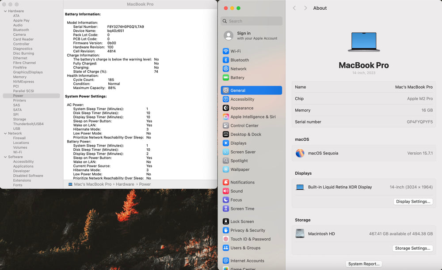Open the Wallpaper settings icon

[x=226, y=169]
